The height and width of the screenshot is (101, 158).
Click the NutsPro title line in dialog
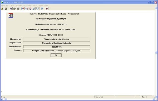[x=54, y=14]
